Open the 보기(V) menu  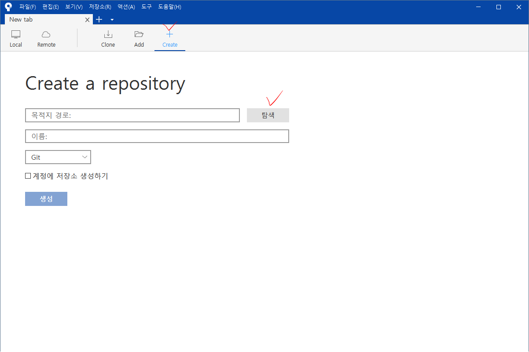point(73,7)
